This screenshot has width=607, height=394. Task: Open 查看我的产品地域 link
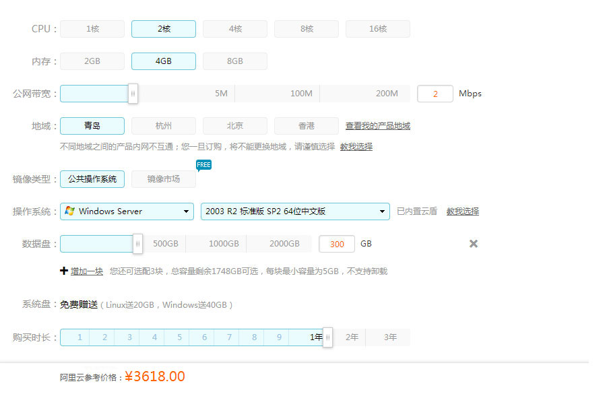tap(378, 126)
